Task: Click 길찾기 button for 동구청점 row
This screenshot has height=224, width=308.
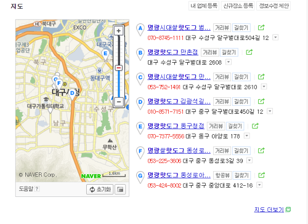Action: tap(235, 126)
